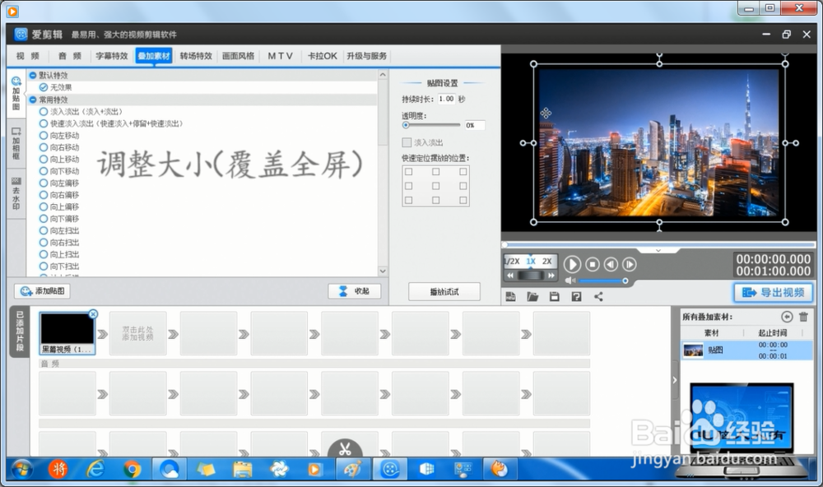Expand the side panel arrow near the overlay list

click(x=675, y=380)
